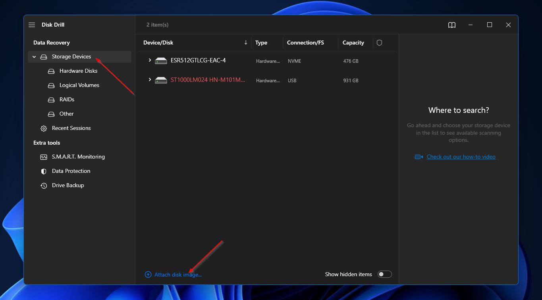Image resolution: width=542 pixels, height=300 pixels.
Task: Open the help book icon in title bar
Action: [x=452, y=25]
